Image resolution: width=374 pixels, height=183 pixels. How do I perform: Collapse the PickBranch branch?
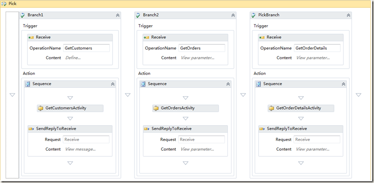point(348,15)
